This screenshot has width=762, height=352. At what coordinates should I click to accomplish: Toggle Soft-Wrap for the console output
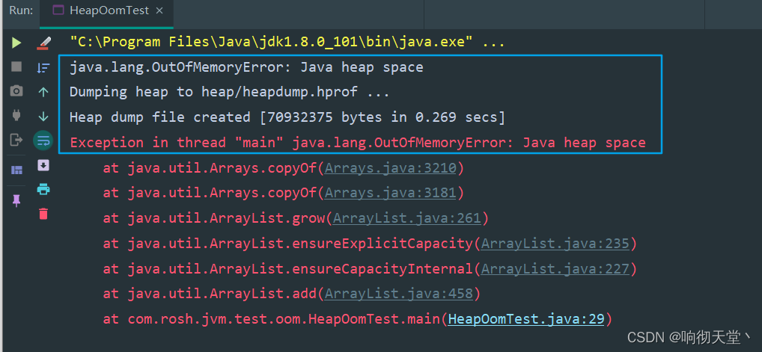pyautogui.click(x=43, y=140)
